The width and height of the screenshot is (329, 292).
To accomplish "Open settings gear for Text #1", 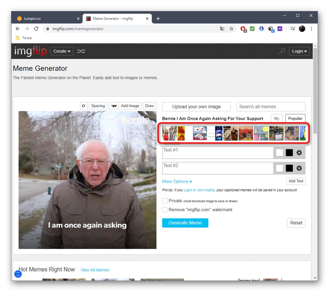I will 299,153.
